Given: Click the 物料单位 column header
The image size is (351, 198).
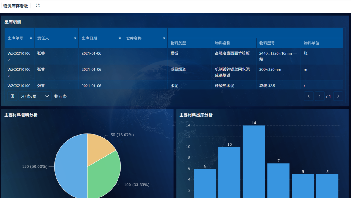Looking at the screenshot, I should [x=322, y=43].
